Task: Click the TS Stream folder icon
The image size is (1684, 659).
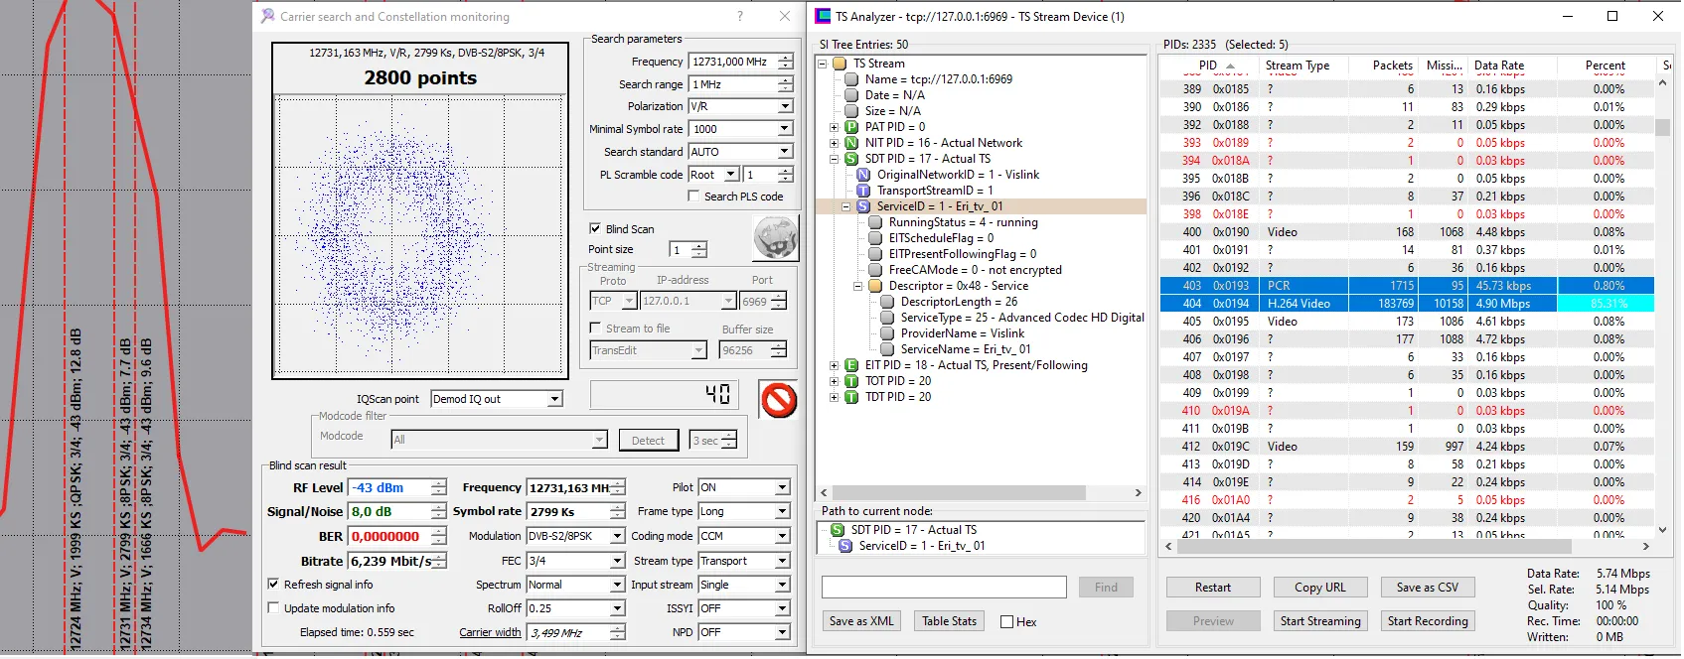Action: (x=840, y=64)
